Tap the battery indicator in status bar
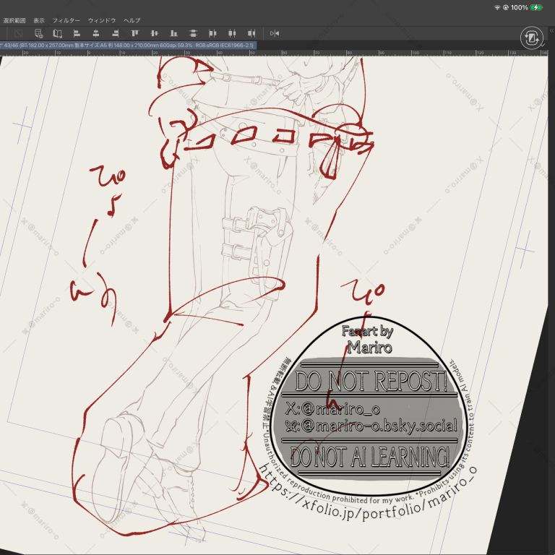This screenshot has width=555, height=555. point(535,7)
